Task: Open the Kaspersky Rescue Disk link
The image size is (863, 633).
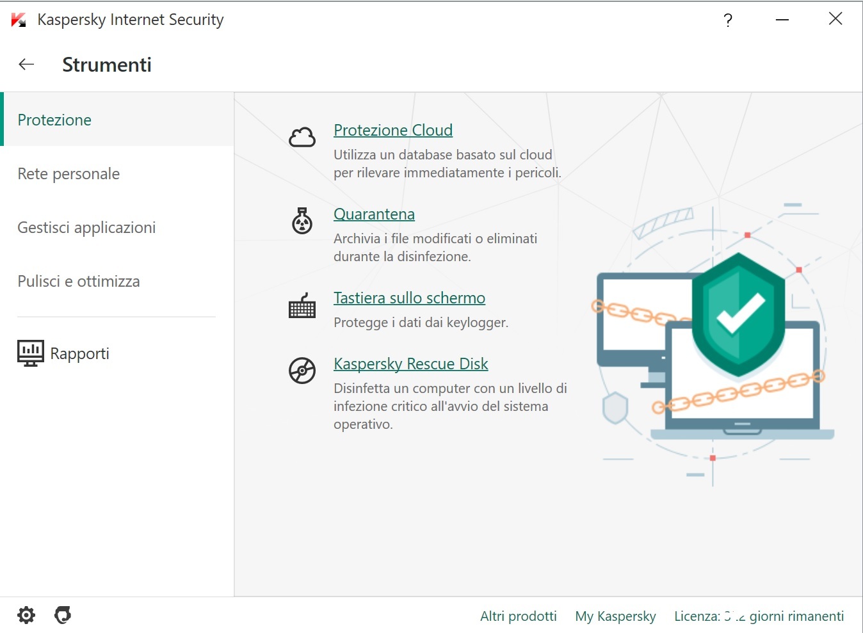Action: tap(410, 364)
